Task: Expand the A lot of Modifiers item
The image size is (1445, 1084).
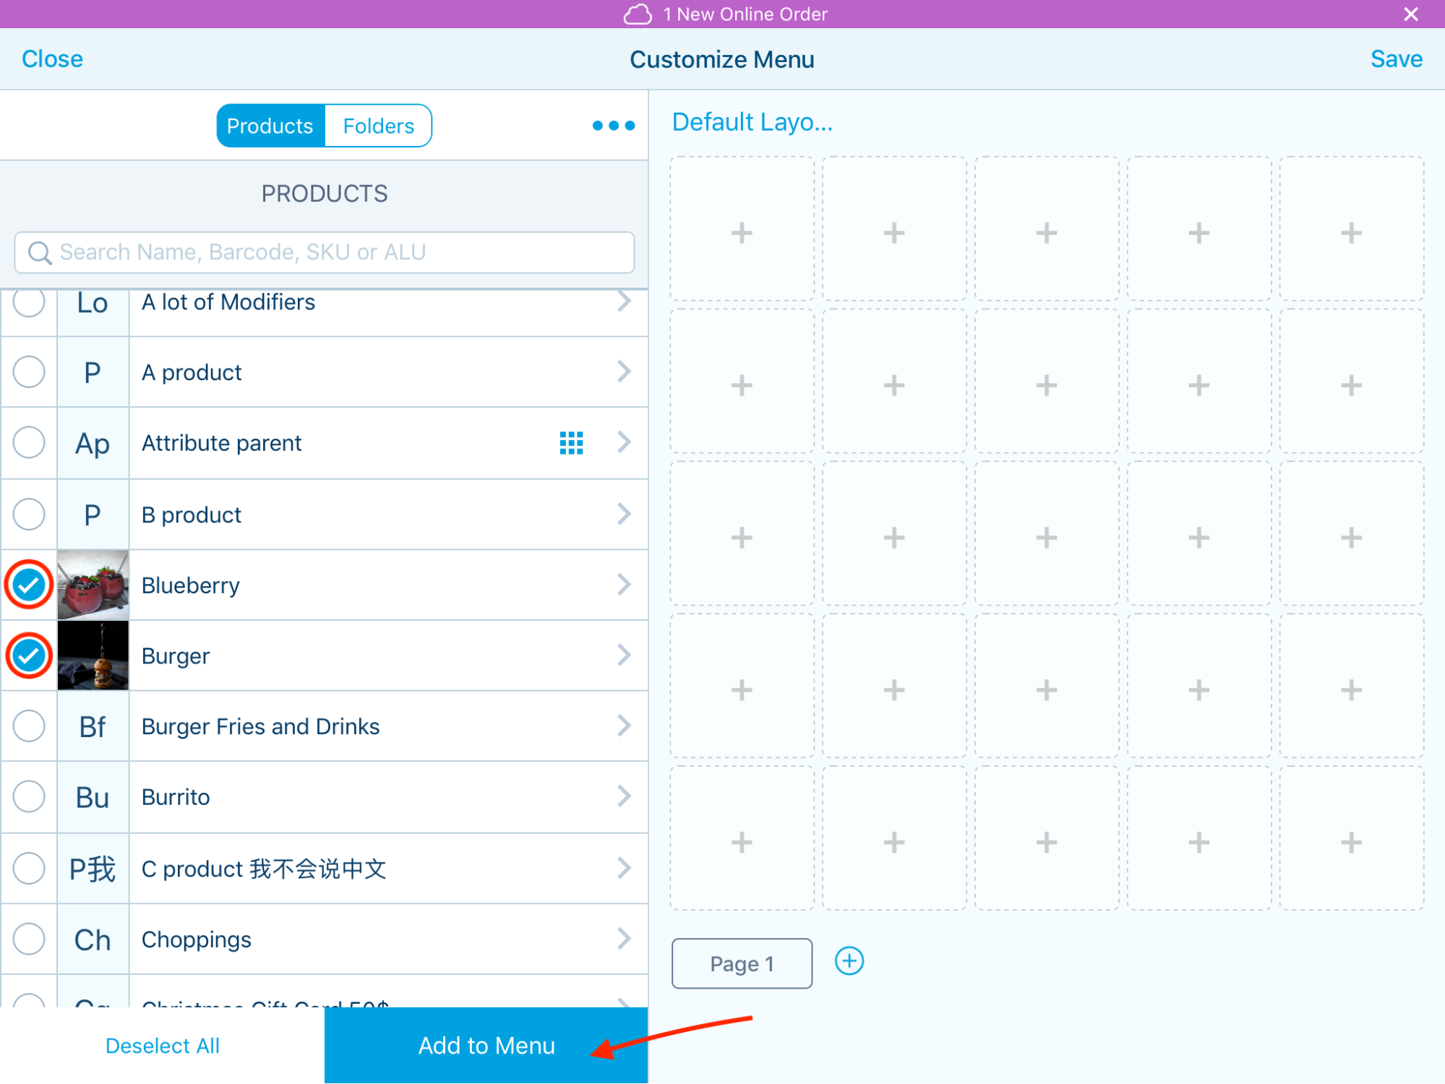Action: tap(623, 301)
